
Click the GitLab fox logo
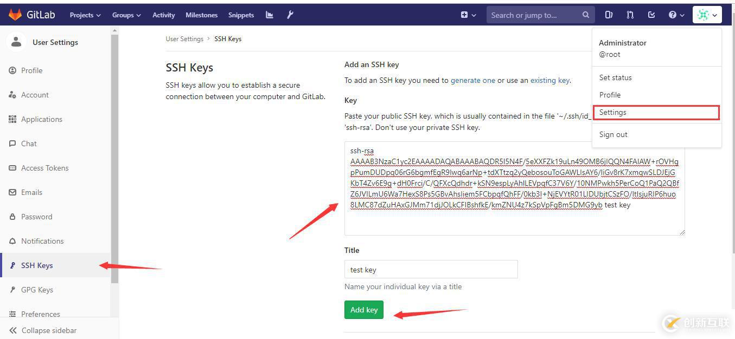[x=15, y=15]
